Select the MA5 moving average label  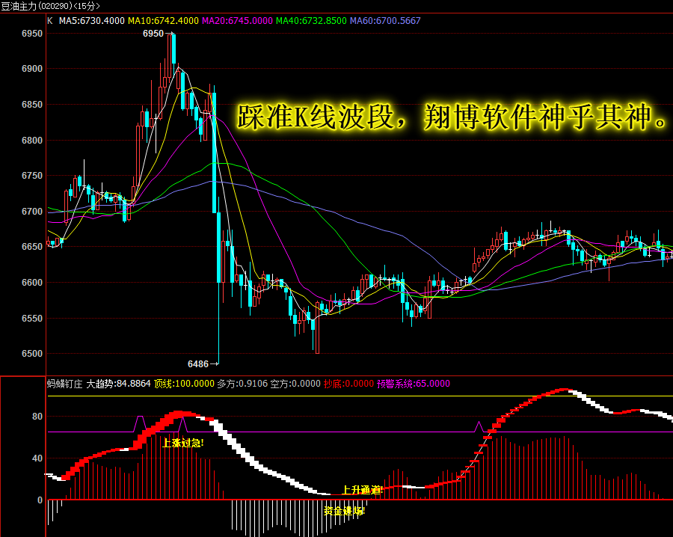pos(92,21)
